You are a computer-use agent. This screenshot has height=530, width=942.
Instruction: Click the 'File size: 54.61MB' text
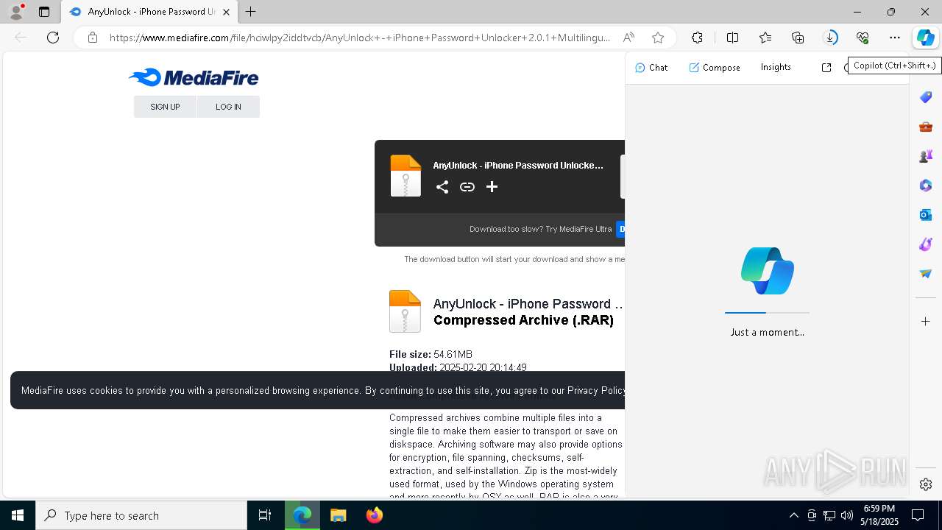coord(431,354)
